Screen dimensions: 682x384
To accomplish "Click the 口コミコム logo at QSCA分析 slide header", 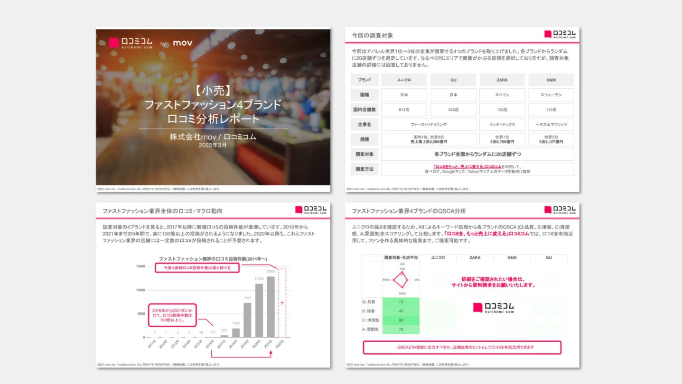I will [560, 210].
